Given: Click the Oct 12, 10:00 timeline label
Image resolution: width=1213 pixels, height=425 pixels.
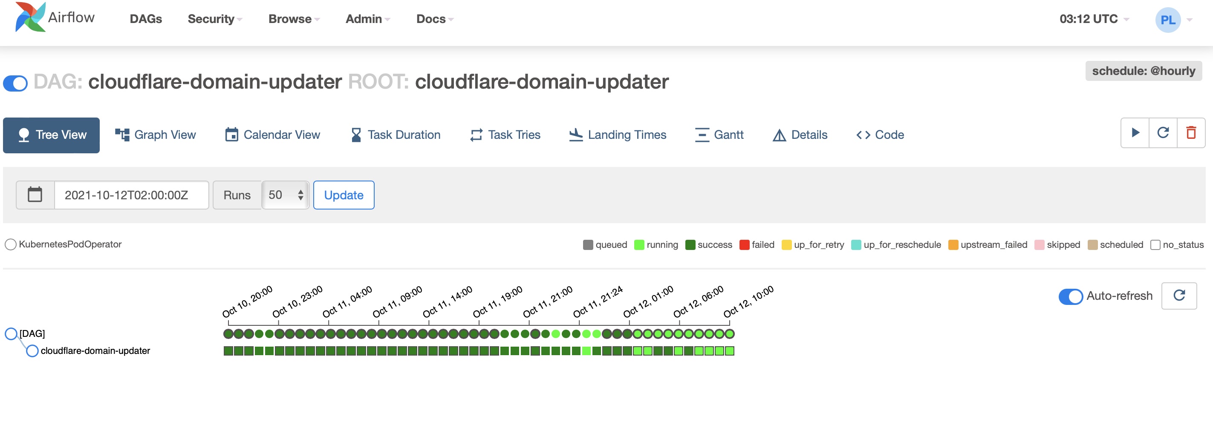Looking at the screenshot, I should (749, 302).
